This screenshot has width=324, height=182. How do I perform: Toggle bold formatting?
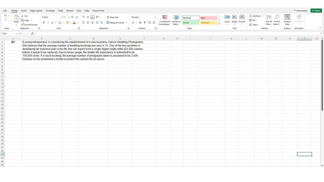(x=44, y=22)
